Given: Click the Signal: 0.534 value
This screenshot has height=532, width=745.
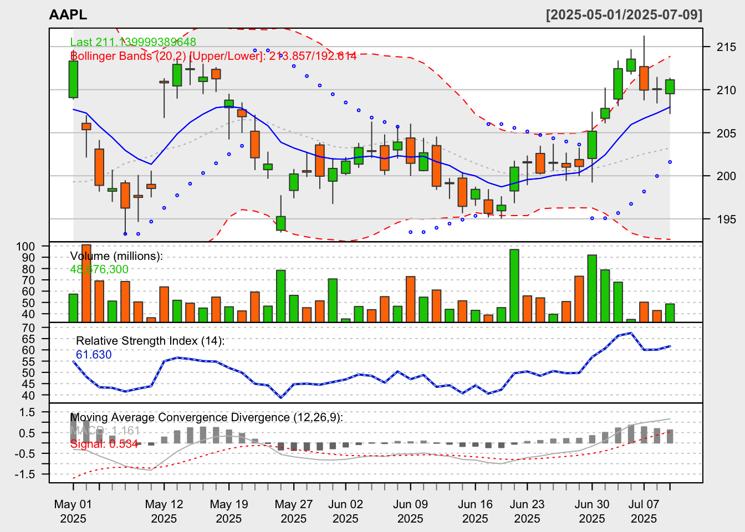Looking at the screenshot, I should tap(104, 444).
